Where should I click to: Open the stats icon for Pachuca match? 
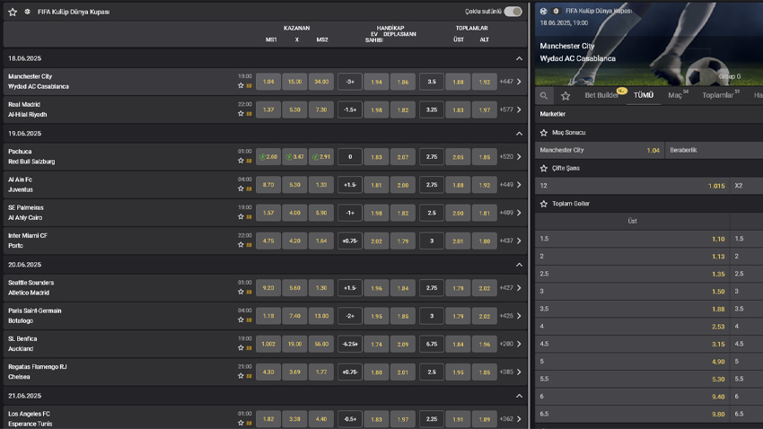tap(250, 161)
